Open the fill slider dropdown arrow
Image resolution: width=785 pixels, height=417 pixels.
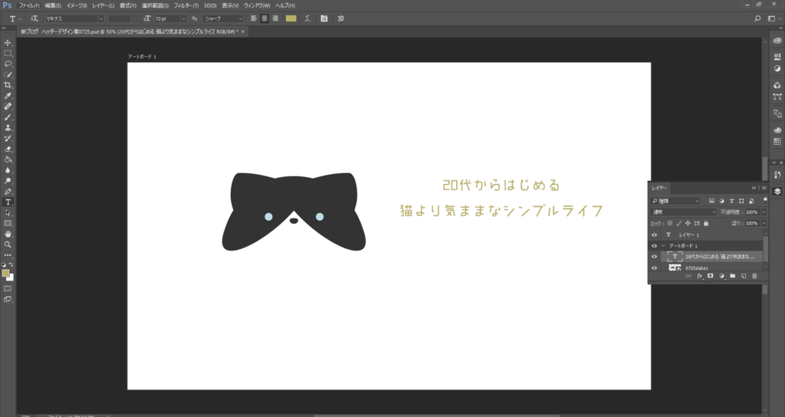click(x=764, y=223)
